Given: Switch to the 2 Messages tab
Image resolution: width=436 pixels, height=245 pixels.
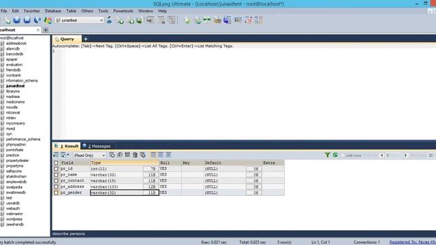Looking at the screenshot, I should [97, 146].
